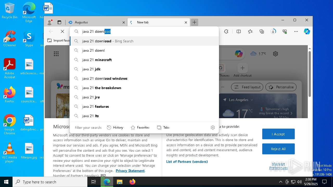This screenshot has height=187, width=333.
Task: Open Google Chrome desktop shortcut
Action: [x=10, y=124]
